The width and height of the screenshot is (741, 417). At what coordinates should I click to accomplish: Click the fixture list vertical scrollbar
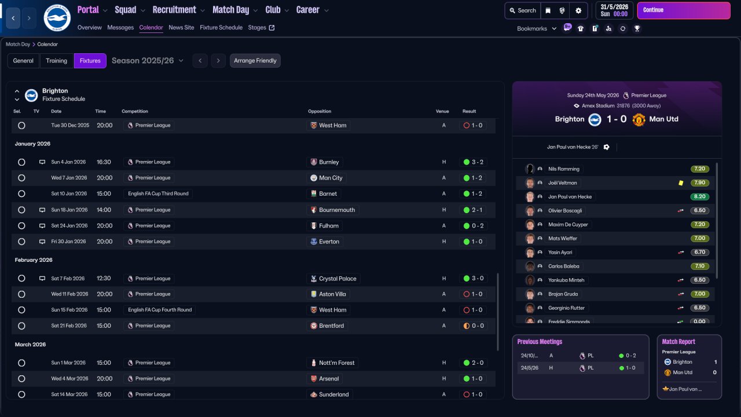tap(498, 312)
